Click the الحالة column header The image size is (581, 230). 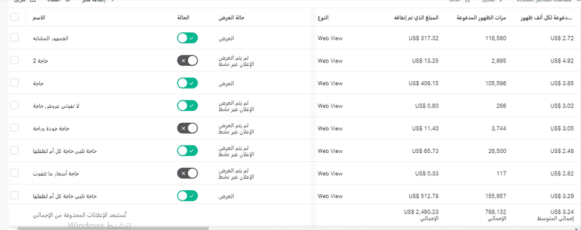click(x=183, y=18)
